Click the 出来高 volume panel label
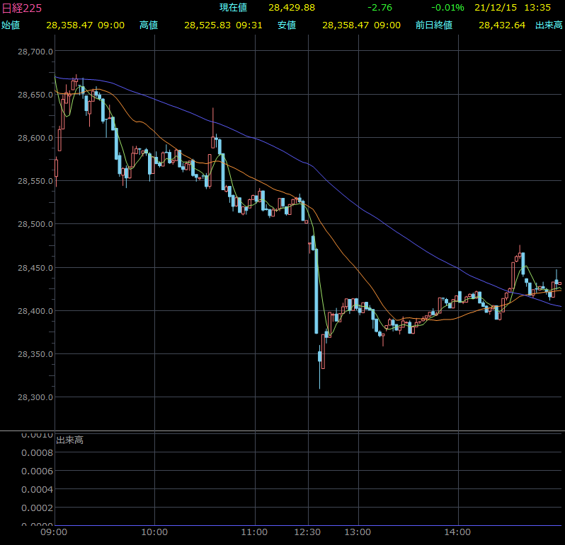 click(70, 440)
